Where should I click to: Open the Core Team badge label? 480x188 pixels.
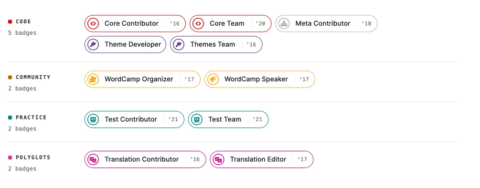227,23
